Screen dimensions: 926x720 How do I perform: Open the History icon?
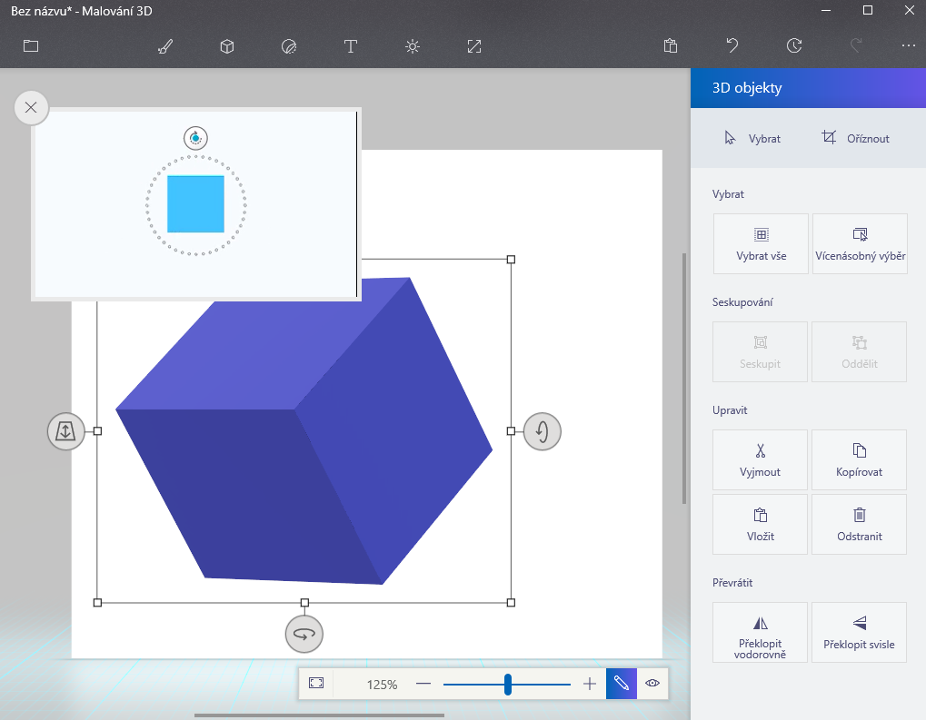click(x=794, y=45)
